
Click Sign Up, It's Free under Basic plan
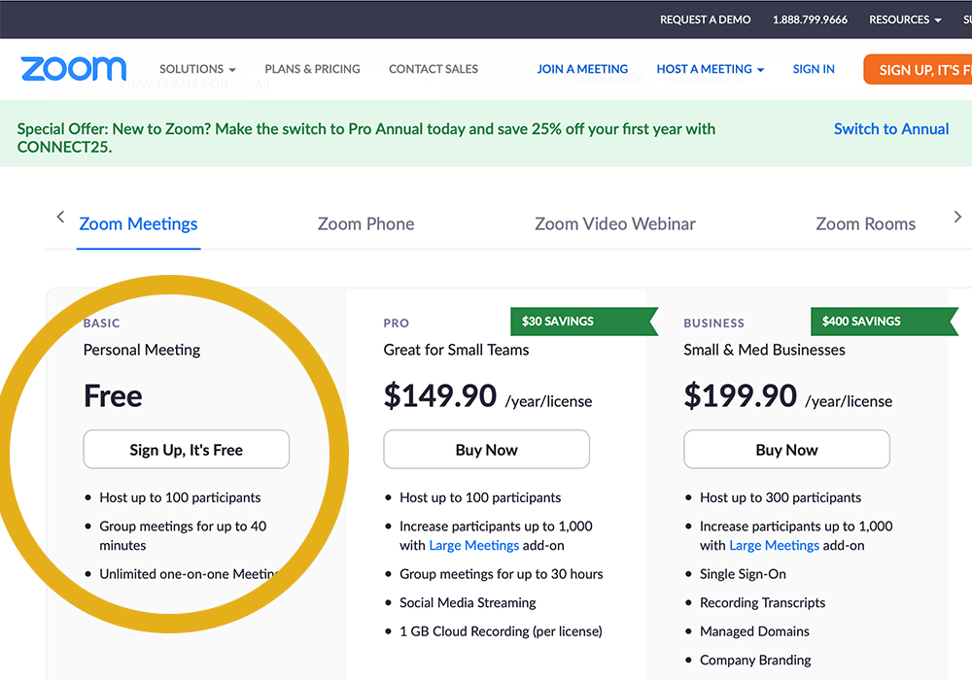pyautogui.click(x=187, y=450)
